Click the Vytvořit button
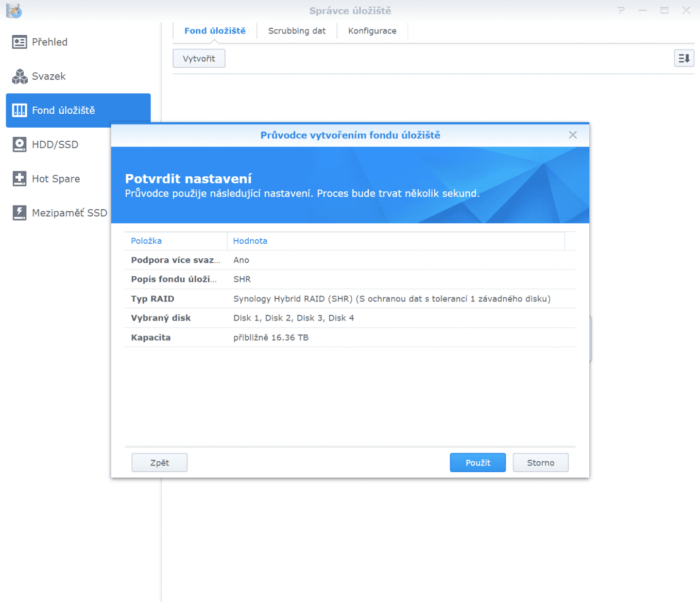The width and height of the screenshot is (700, 602). click(199, 58)
